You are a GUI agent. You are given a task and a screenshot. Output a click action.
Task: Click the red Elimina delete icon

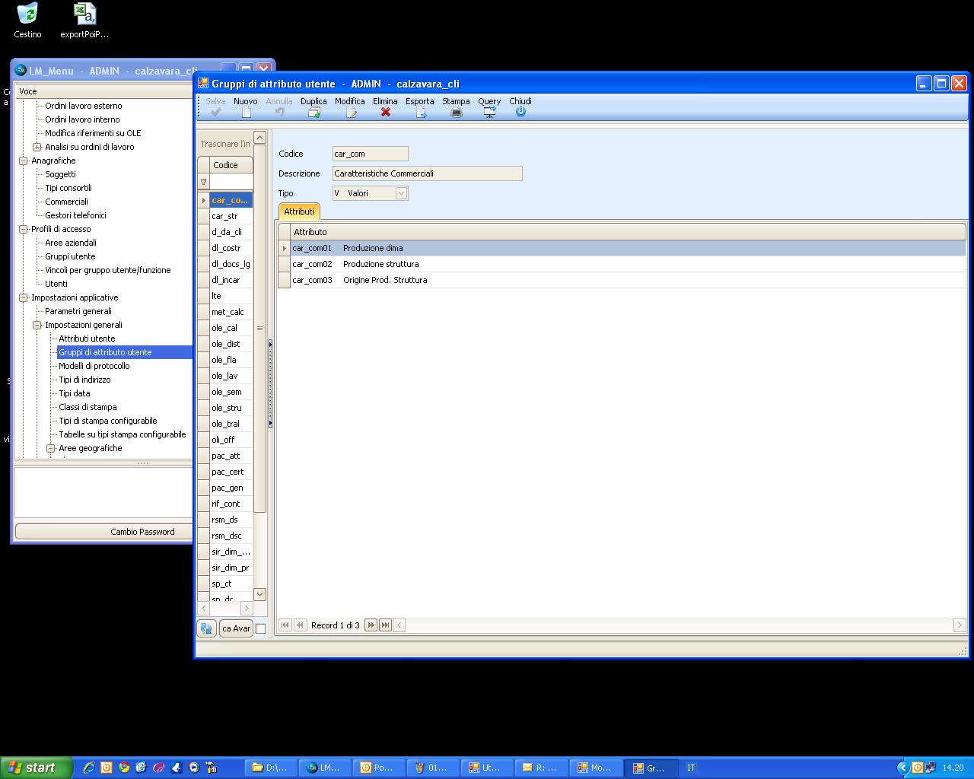(x=386, y=112)
